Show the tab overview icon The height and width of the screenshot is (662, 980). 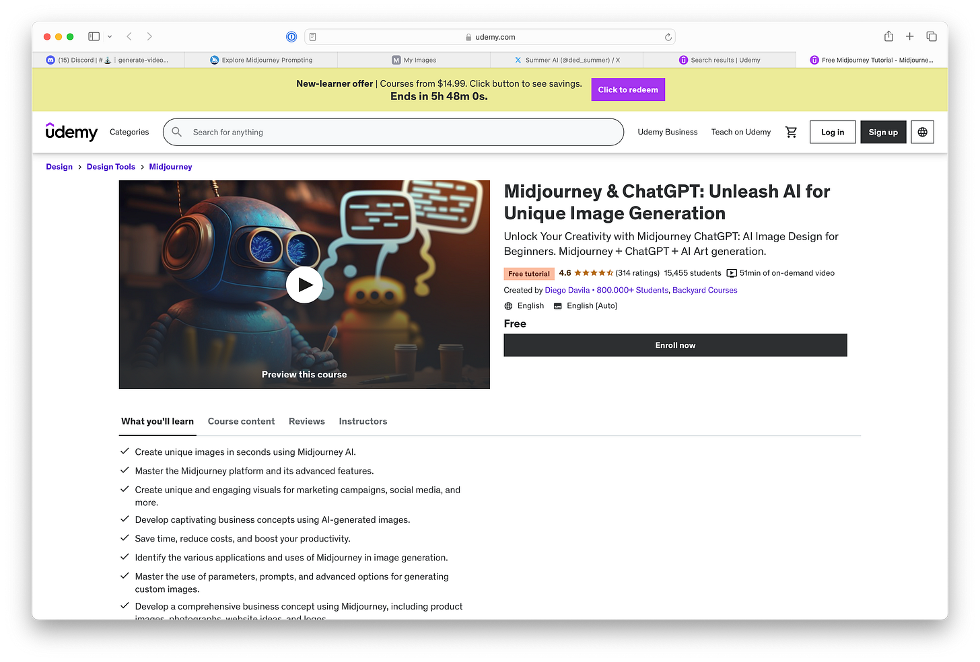click(x=932, y=36)
